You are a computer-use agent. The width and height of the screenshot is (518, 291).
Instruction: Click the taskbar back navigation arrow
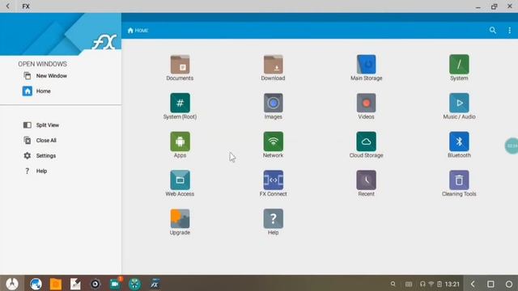tap(473, 284)
